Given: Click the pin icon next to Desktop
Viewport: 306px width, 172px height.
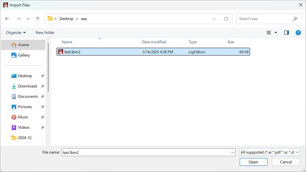Looking at the screenshot, I should click(42, 76).
